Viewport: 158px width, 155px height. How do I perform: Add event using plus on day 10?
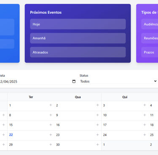pos(145,115)
